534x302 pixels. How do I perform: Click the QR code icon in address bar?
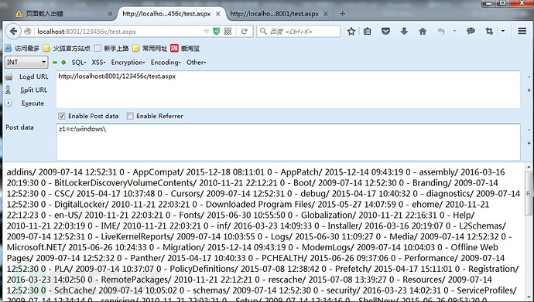pyautogui.click(x=228, y=32)
